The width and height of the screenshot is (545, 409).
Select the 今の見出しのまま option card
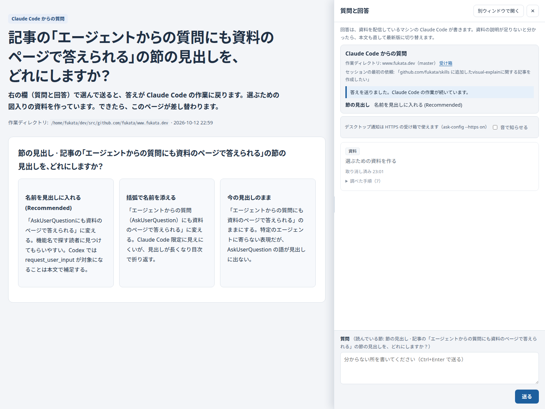[268, 233]
